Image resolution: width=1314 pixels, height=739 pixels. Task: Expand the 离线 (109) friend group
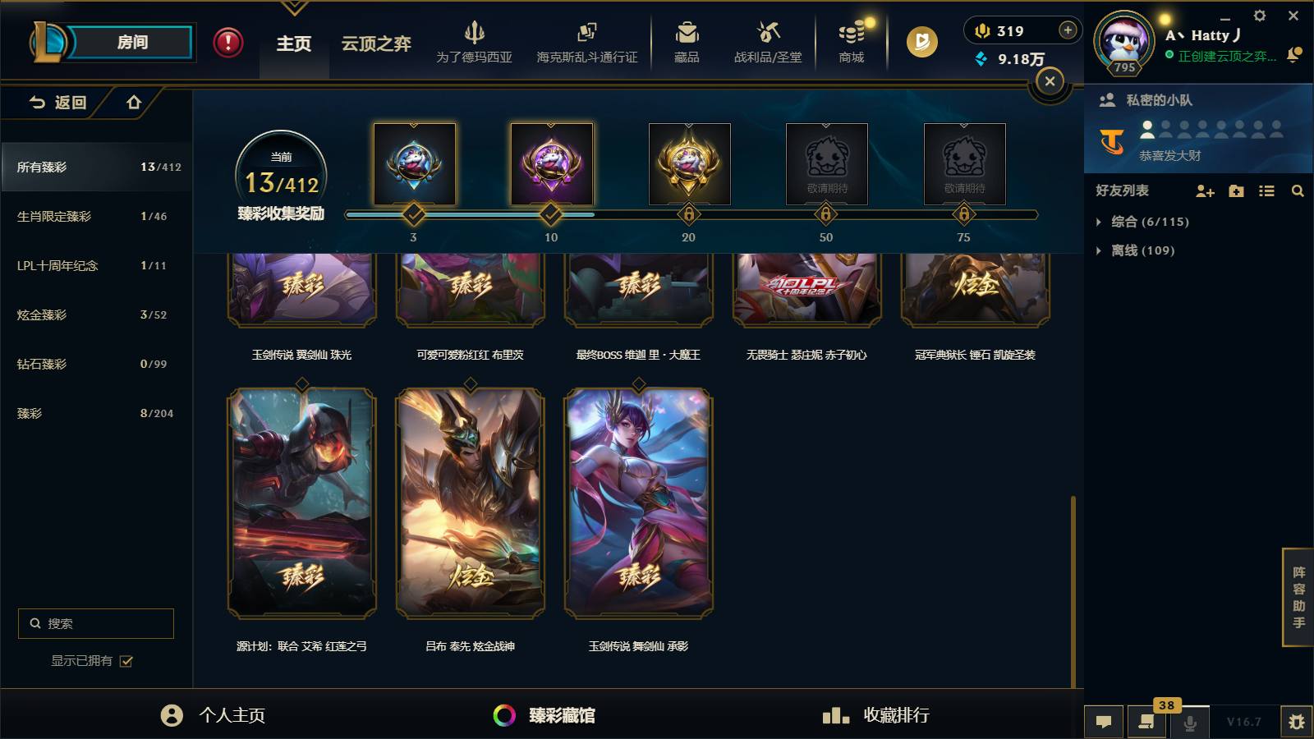1136,250
